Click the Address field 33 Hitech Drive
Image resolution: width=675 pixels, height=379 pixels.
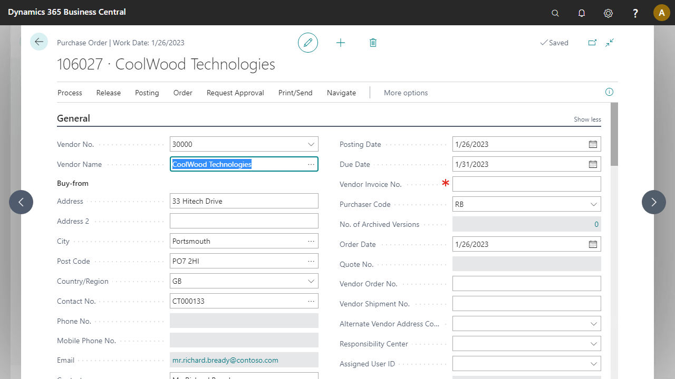(244, 201)
